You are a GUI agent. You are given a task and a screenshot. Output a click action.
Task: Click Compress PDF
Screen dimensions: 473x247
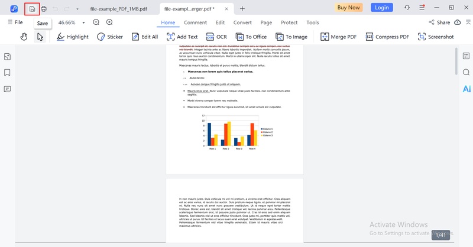click(387, 37)
